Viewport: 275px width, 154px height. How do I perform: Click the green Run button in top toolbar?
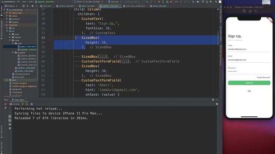(x=147, y=2)
